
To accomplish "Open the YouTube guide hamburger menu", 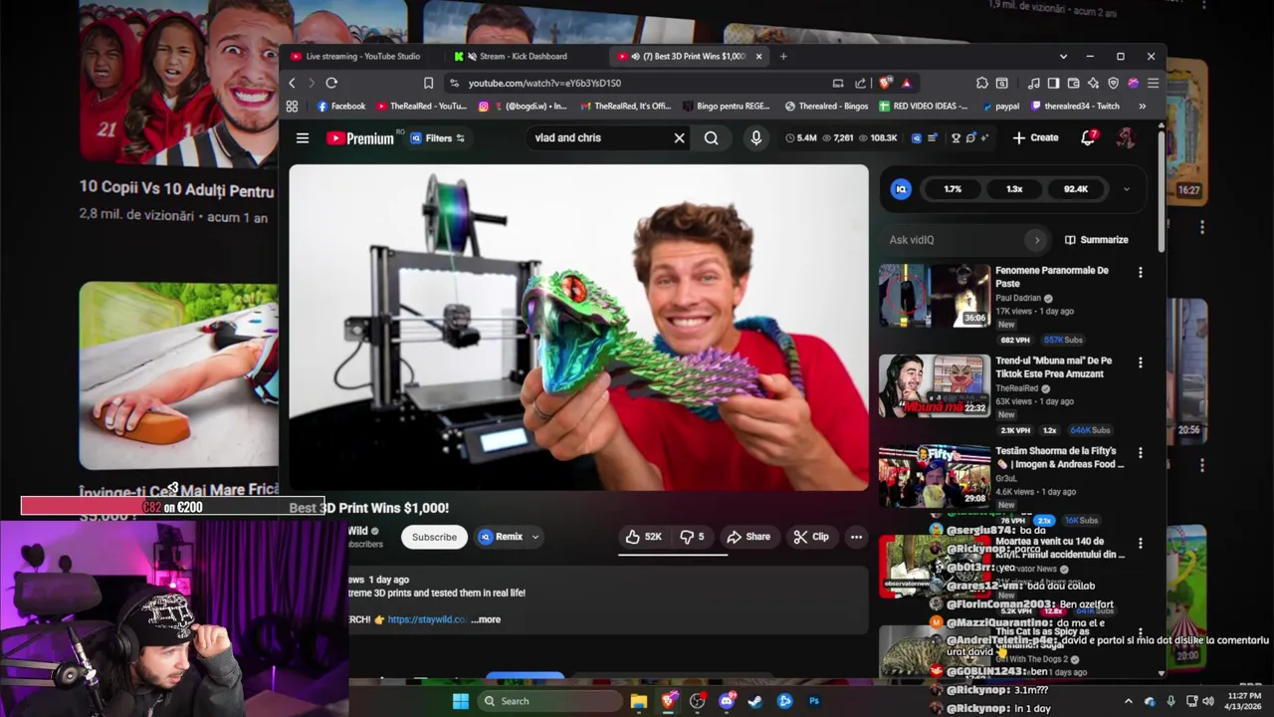I will click(x=303, y=138).
